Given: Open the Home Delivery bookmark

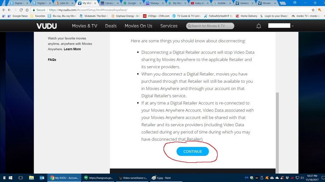Looking at the screenshot, I should pos(246,16).
